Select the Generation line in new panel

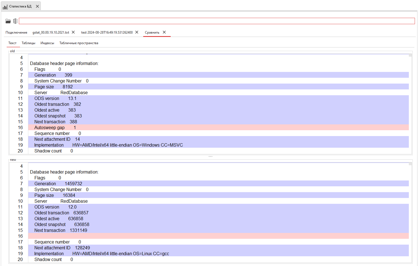tap(111, 184)
